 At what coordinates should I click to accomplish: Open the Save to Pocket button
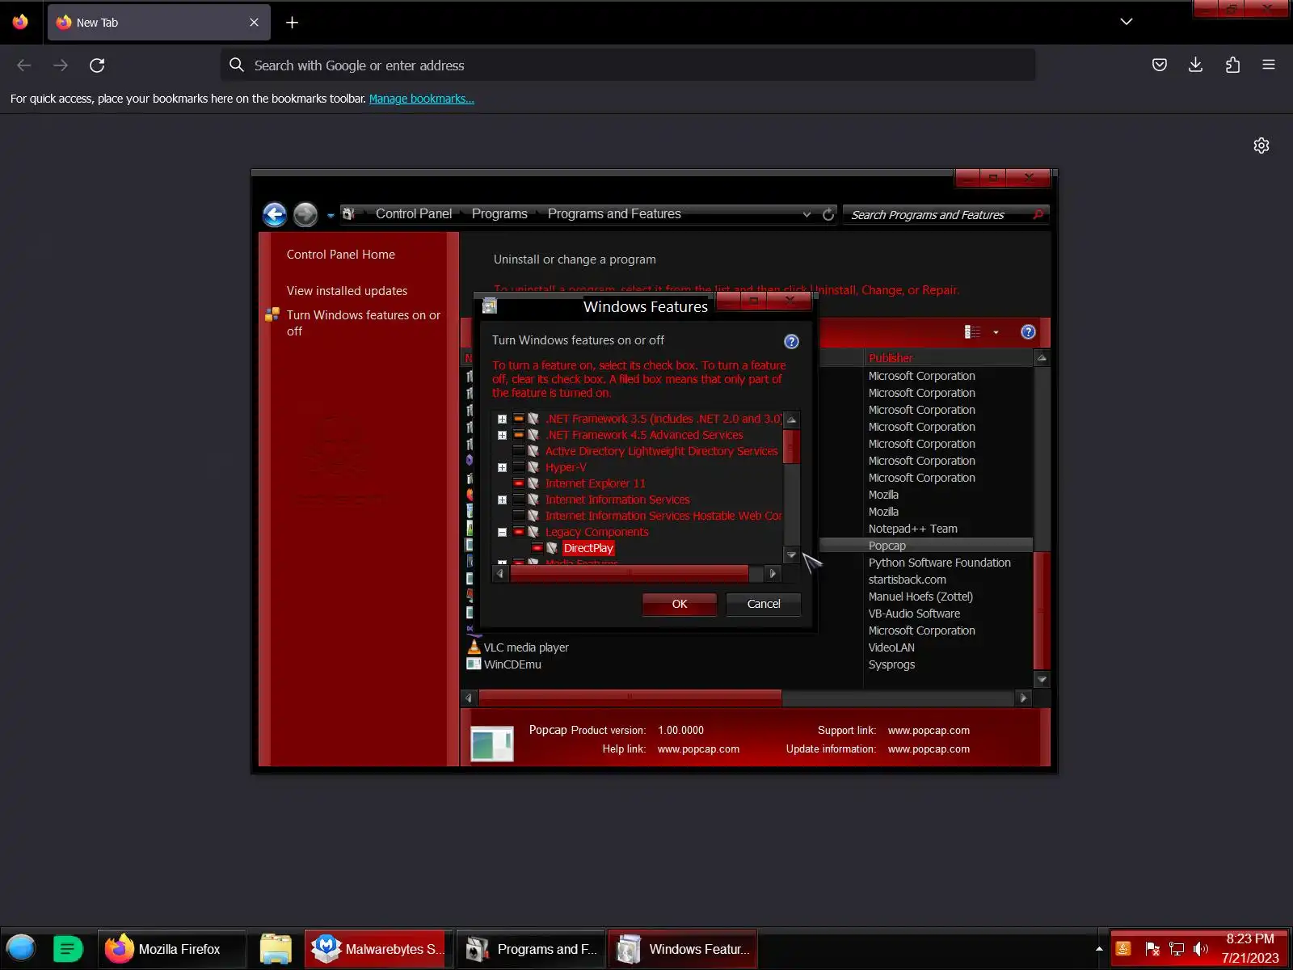pyautogui.click(x=1160, y=65)
